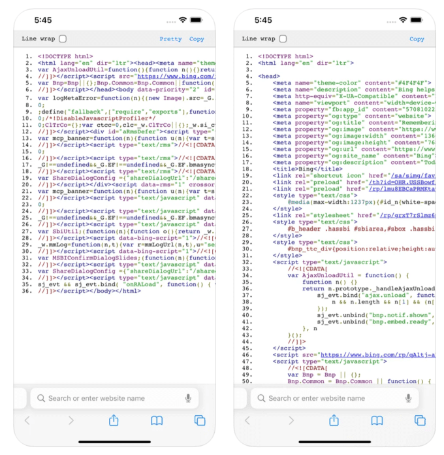Viewport: 444px width, 455px height.
Task: Enable Line wrap checkbox in left phone
Action: [63, 39]
